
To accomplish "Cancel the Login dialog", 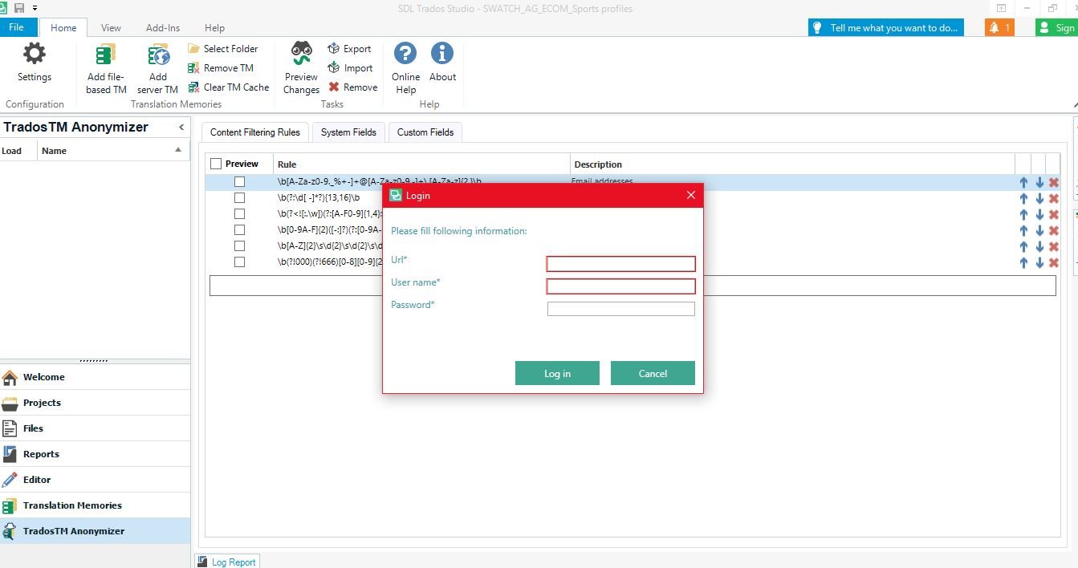I will 653,373.
